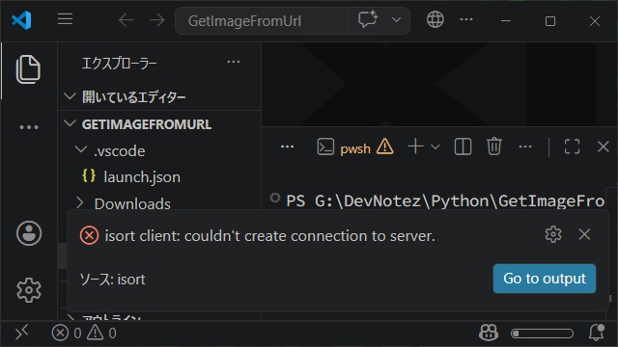Split the terminal
This screenshot has width=618, height=347.
tap(463, 147)
